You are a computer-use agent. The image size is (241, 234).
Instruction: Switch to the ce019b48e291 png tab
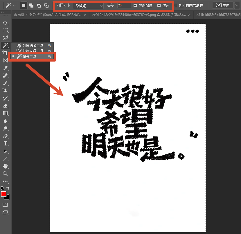pyautogui.click(x=139, y=15)
